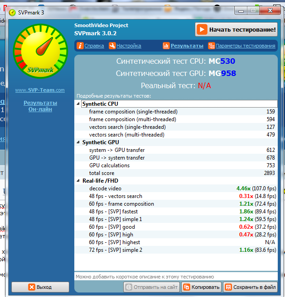Click the Копировать clipboard icon
This screenshot has height=297, width=285.
[x=186, y=287]
